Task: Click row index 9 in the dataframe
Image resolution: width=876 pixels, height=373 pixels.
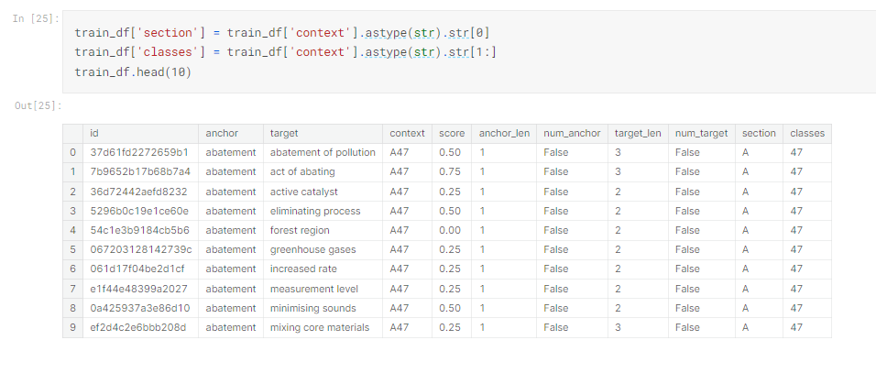Action: click(x=72, y=327)
